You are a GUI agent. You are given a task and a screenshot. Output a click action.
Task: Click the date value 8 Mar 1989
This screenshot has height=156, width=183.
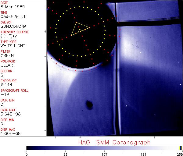point(10,7)
